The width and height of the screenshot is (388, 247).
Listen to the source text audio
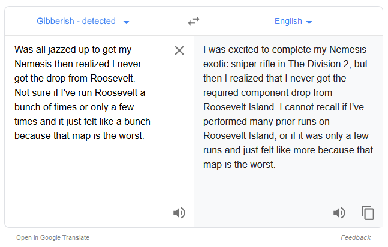tap(179, 213)
